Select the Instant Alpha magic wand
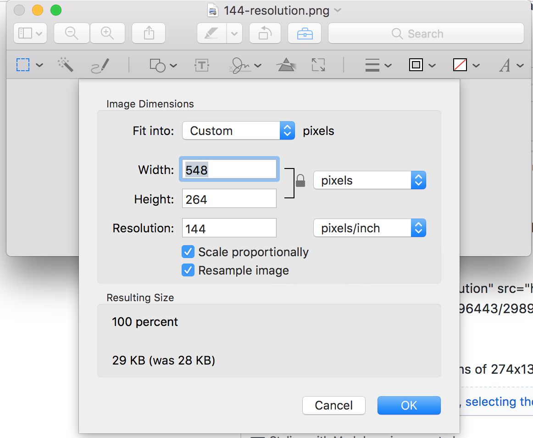This screenshot has height=438, width=533. [65, 64]
